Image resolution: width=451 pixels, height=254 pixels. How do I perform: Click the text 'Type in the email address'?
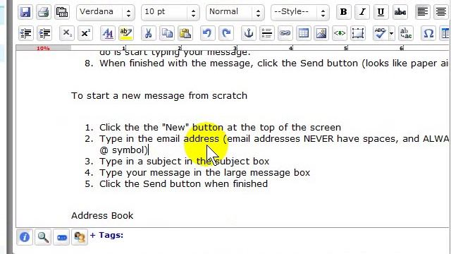coord(159,139)
